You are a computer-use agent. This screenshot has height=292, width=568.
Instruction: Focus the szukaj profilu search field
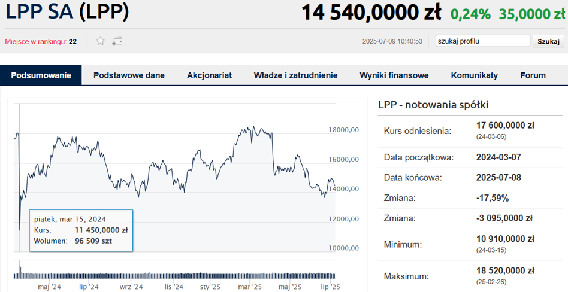click(x=483, y=41)
